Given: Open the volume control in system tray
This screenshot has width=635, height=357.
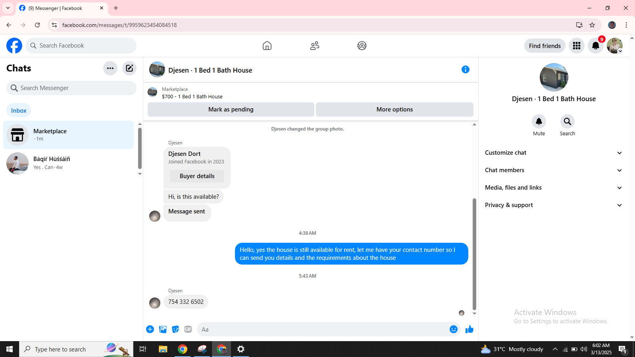Looking at the screenshot, I should (584, 349).
